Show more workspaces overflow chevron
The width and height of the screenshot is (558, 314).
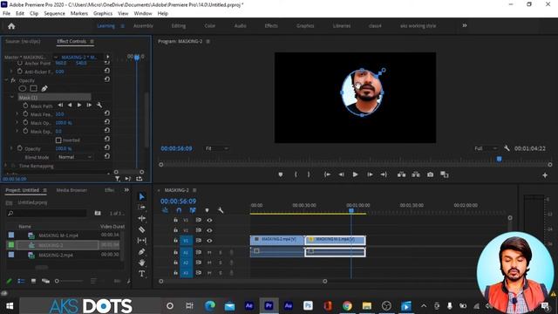[x=465, y=25]
